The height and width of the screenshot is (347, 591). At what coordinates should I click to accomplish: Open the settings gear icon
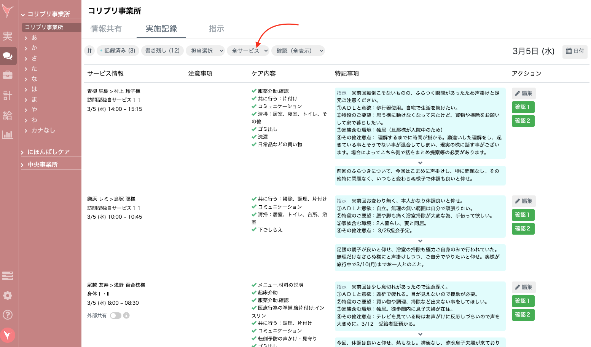coord(8,296)
